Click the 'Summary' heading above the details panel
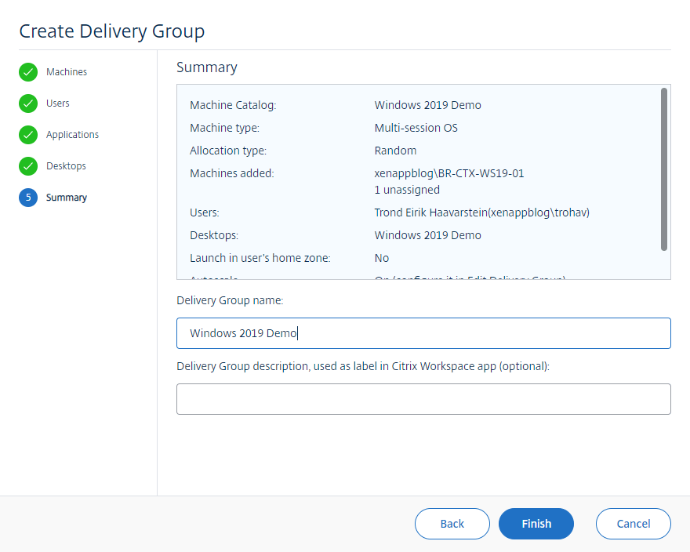This screenshot has width=690, height=552. point(207,67)
